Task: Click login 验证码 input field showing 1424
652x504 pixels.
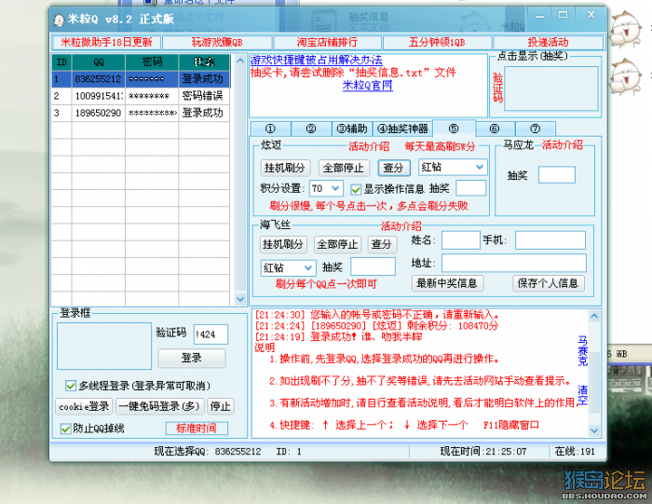Action: [211, 334]
